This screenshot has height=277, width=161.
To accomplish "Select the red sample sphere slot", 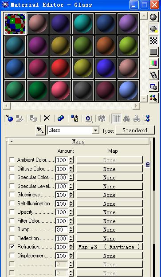I will click(x=60, y=68).
